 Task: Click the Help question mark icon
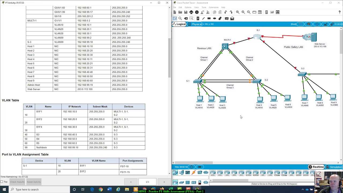click(340, 12)
